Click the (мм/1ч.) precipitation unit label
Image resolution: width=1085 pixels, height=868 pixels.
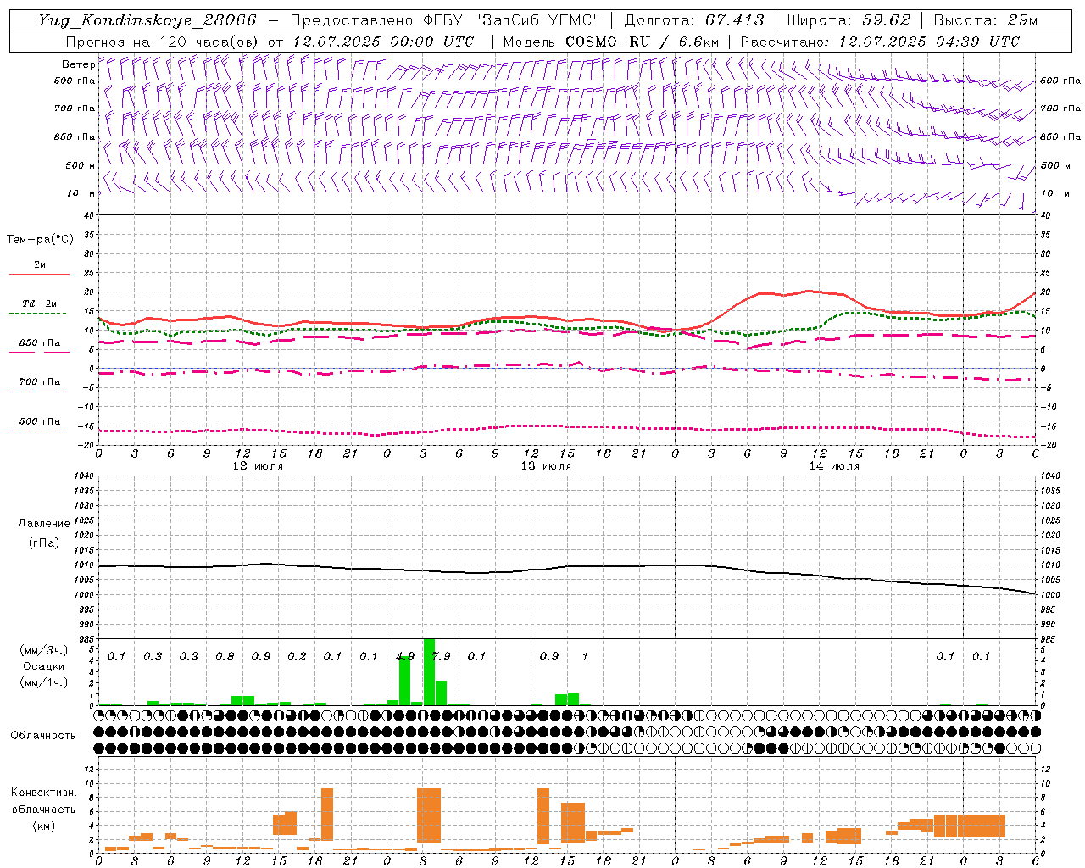(x=43, y=683)
